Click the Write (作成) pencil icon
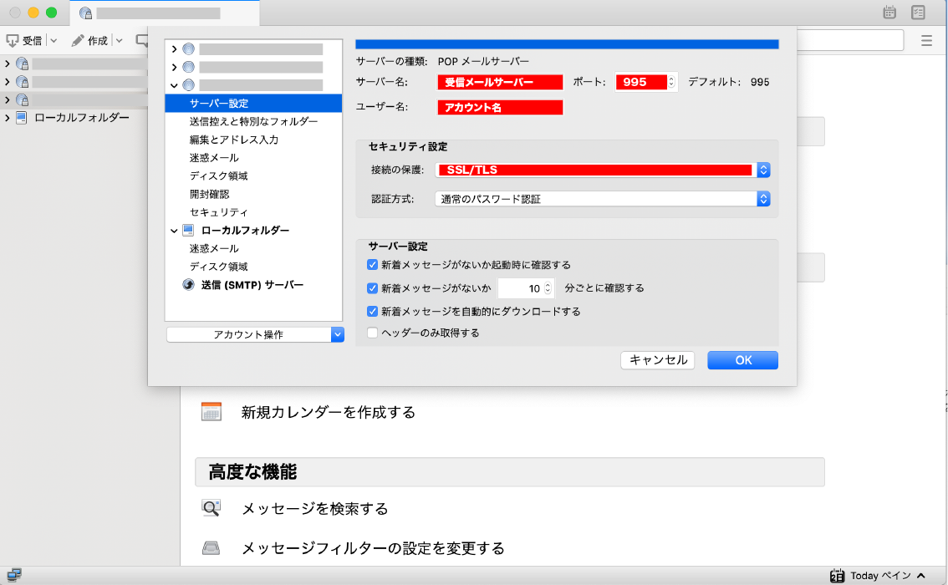The height and width of the screenshot is (585, 948). coord(78,40)
